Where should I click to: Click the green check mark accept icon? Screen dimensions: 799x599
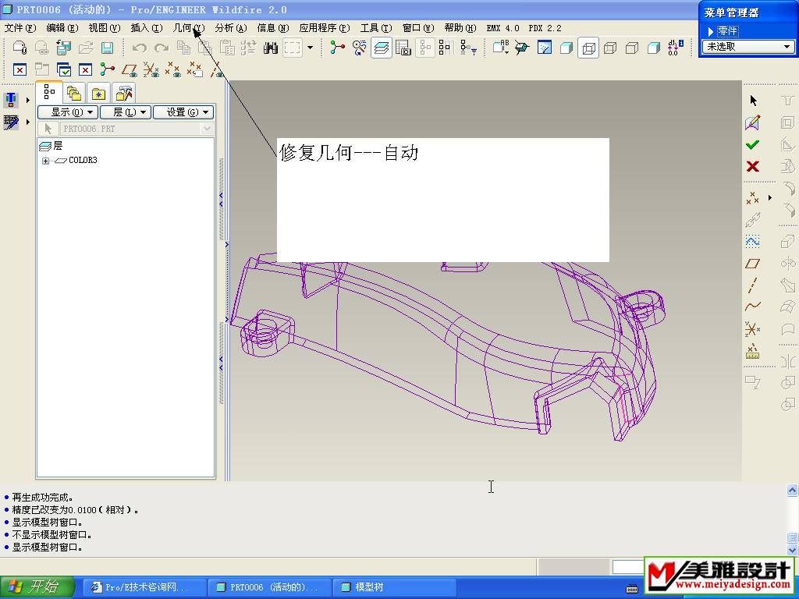[753, 144]
